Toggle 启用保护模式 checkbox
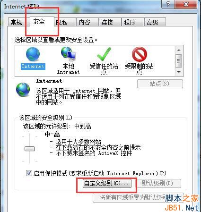The image size is (201, 212). point(29,173)
